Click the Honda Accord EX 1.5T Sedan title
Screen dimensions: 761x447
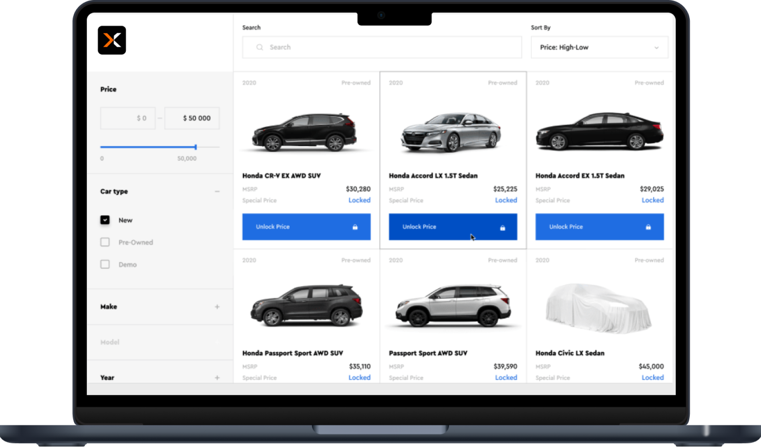[x=580, y=176]
